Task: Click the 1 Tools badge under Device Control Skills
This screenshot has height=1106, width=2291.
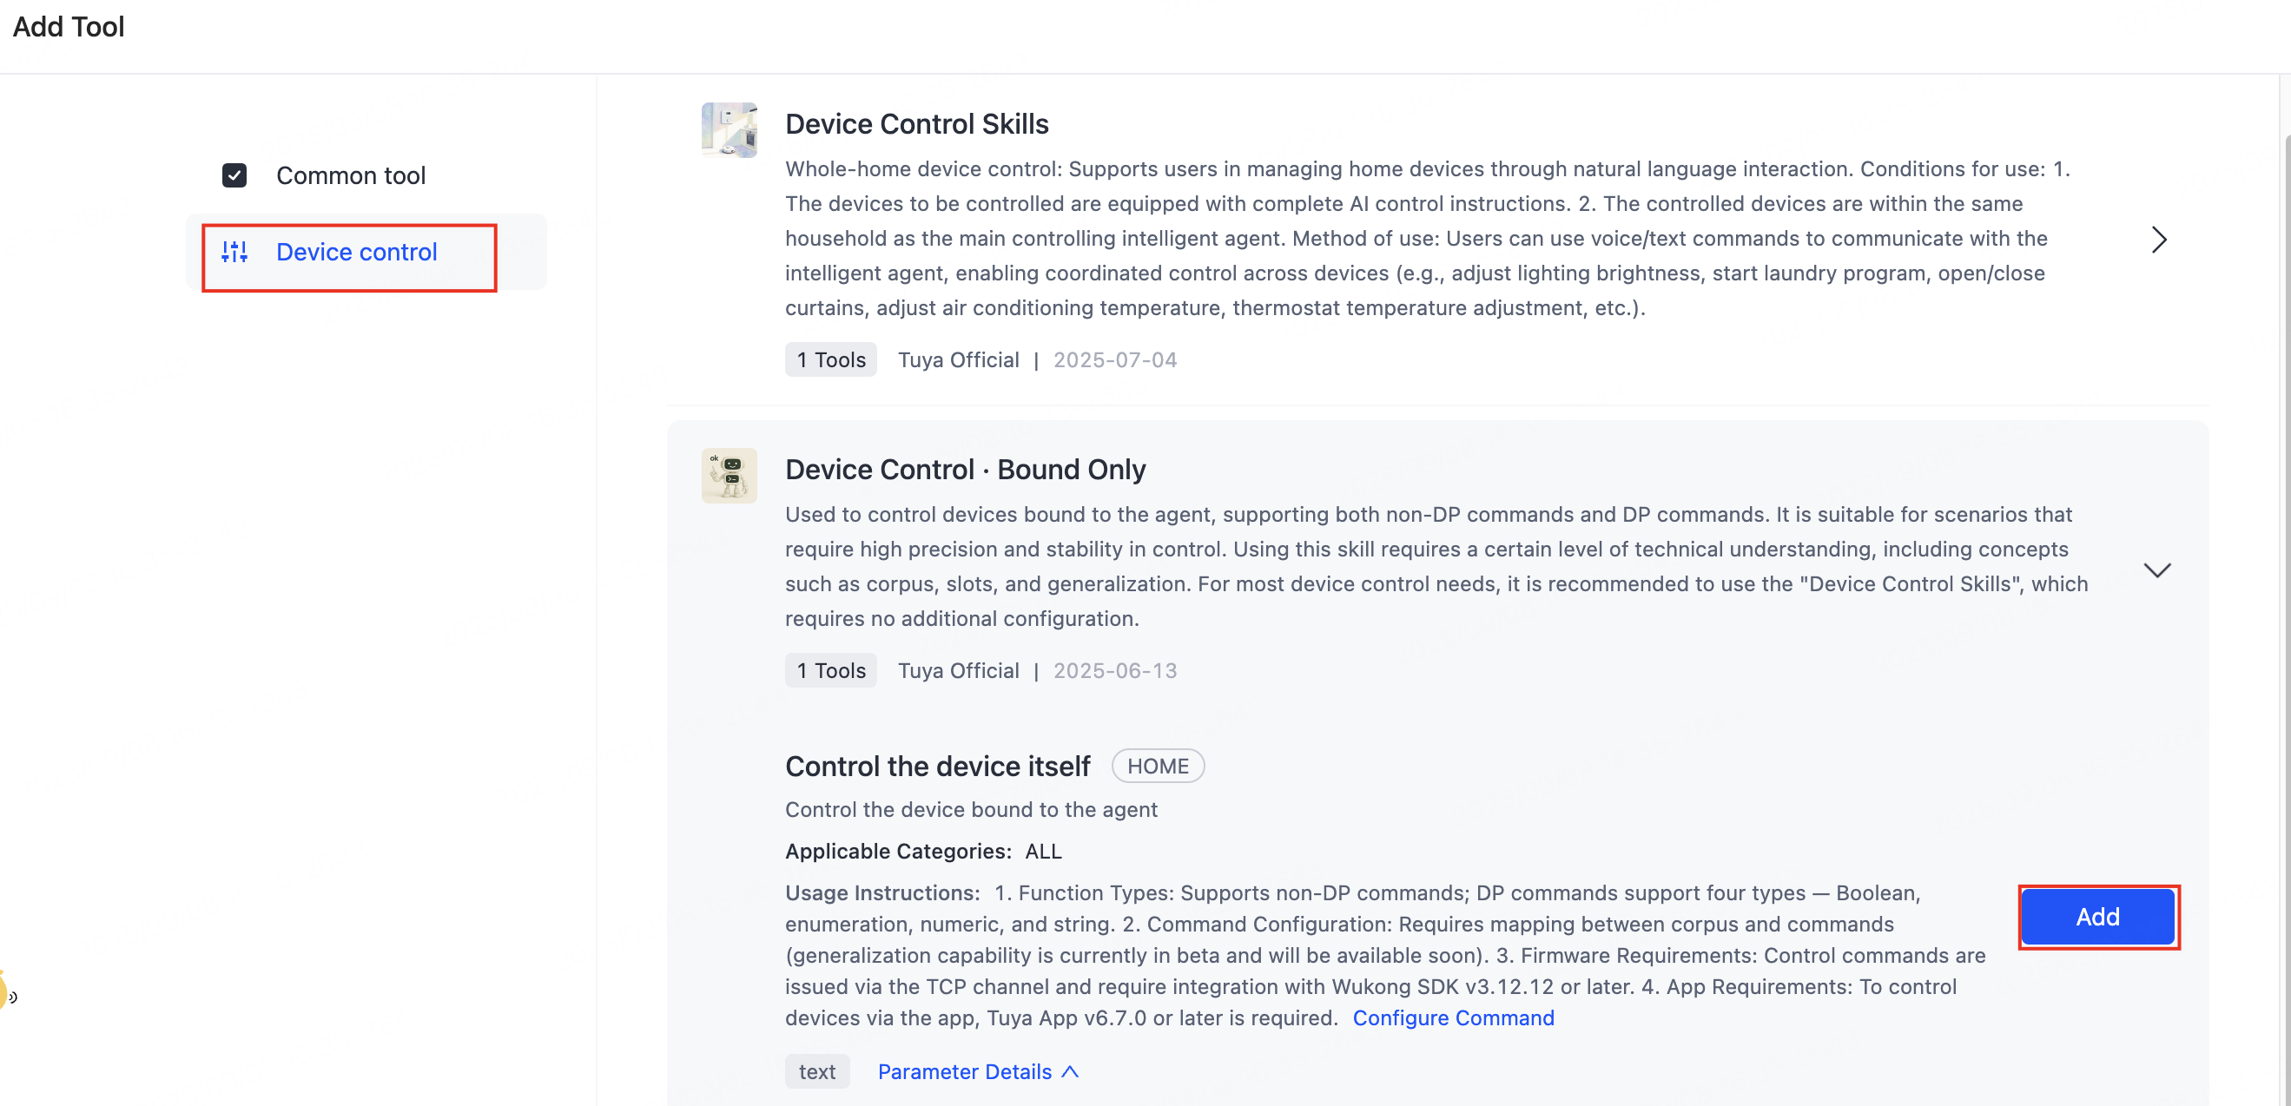Action: pos(829,359)
